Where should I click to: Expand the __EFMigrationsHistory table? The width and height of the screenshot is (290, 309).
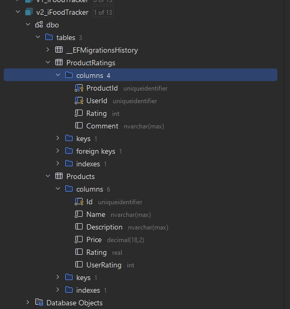point(48,50)
